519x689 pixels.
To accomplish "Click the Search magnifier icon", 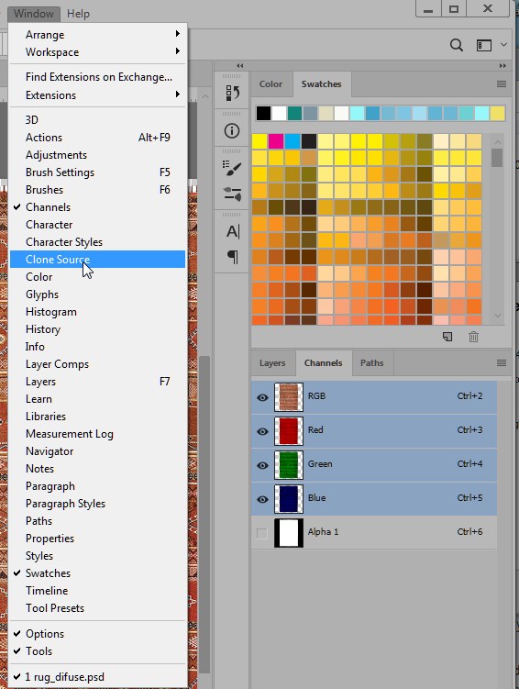I will tap(457, 45).
